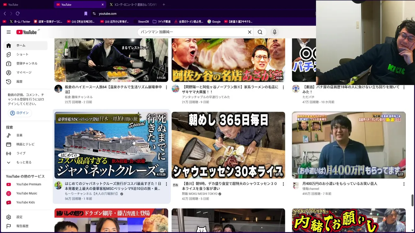Open 映画とテレビ under 探索
415x233 pixels.
pos(25,144)
